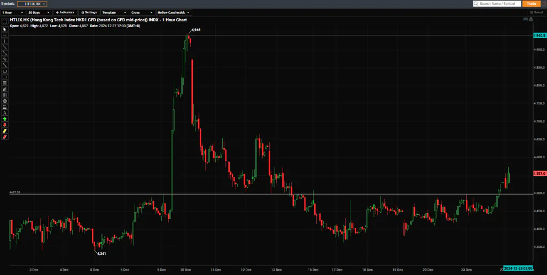The height and width of the screenshot is (275, 547).
Task: Focus the Search Name / Symbol field
Action: point(497,4)
